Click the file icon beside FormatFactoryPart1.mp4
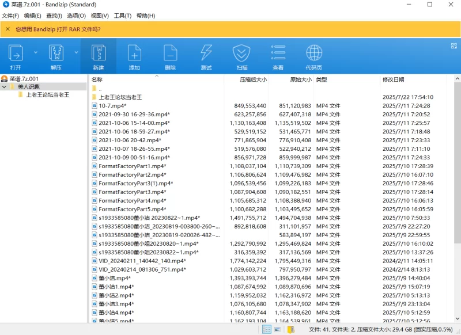Viewport: 461px width, 335px height. click(95, 166)
